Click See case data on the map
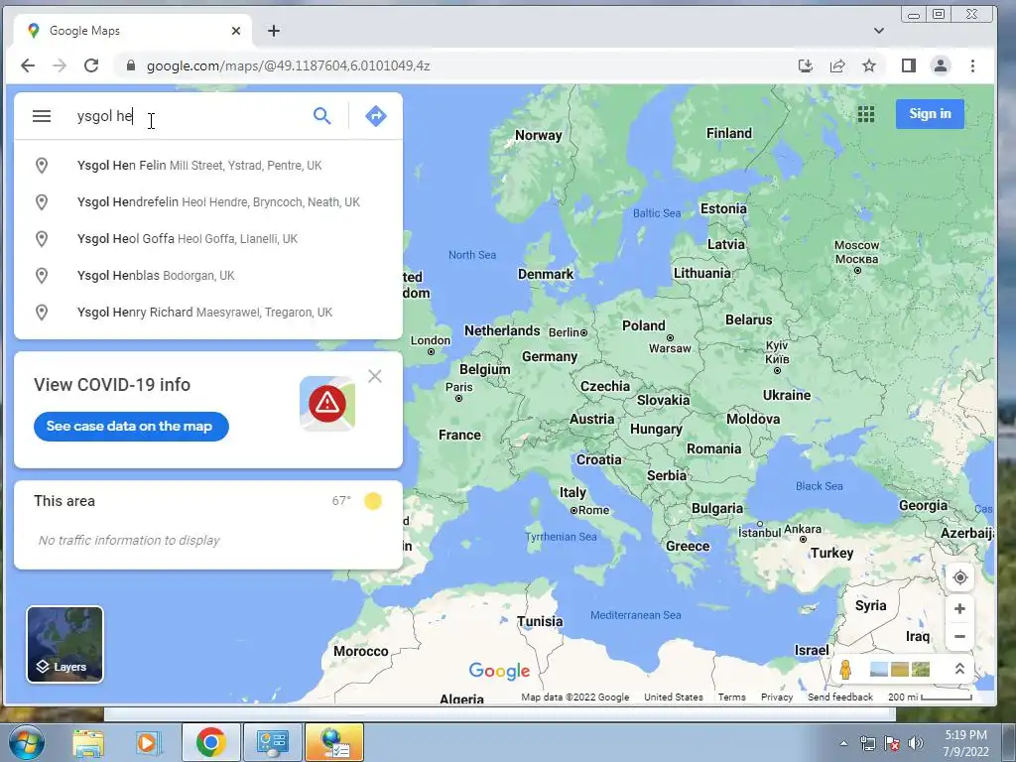This screenshot has height=762, width=1016. click(x=131, y=427)
